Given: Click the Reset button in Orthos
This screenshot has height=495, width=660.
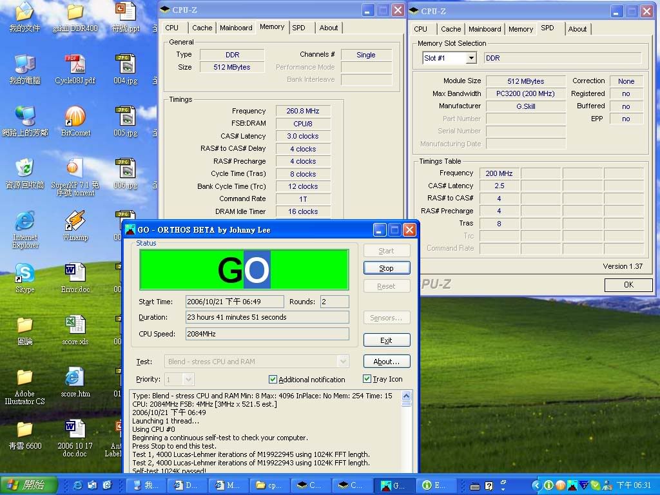Looking at the screenshot, I should pyautogui.click(x=387, y=286).
